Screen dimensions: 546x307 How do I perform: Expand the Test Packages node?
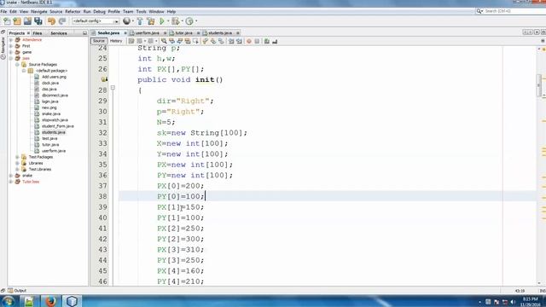pos(17,157)
